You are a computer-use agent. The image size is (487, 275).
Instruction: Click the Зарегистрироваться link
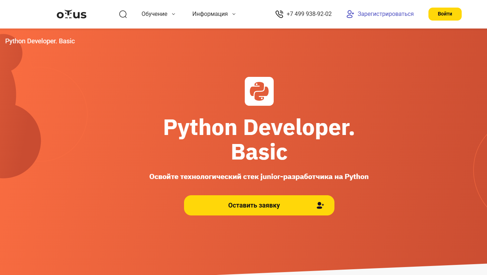[386, 14]
